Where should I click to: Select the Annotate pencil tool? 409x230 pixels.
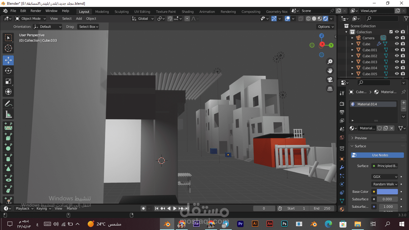coord(8,104)
